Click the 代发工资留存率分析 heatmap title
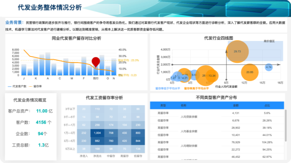This screenshot has width=291, height=163. [104, 98]
